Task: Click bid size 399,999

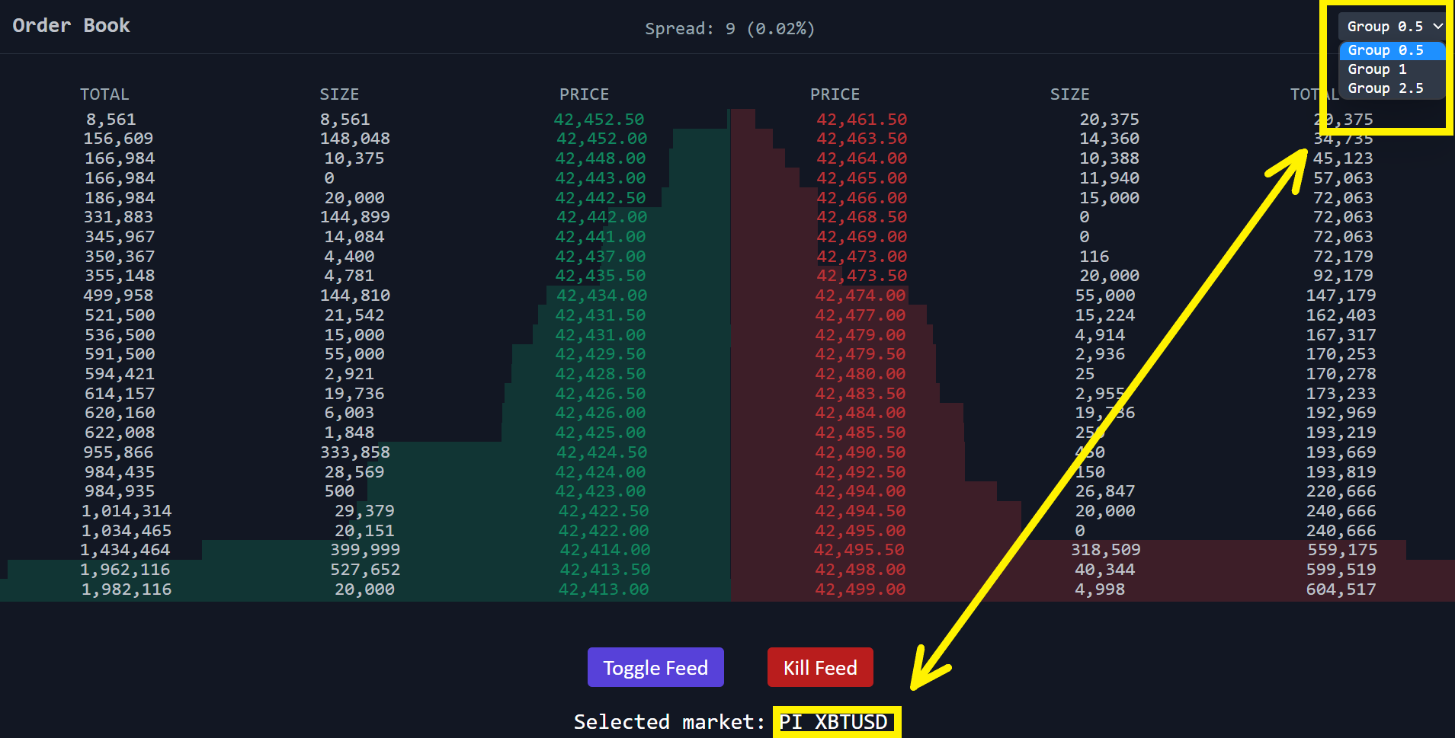Action: pos(365,550)
